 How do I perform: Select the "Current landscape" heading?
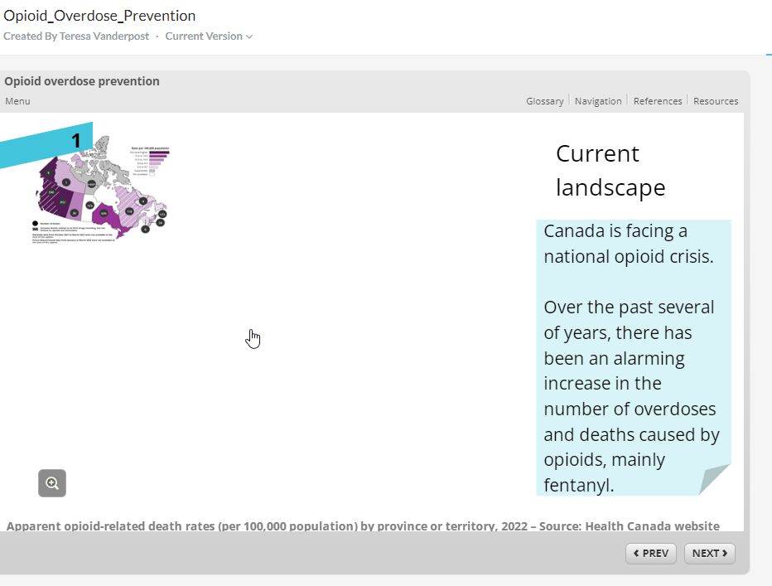[610, 170]
